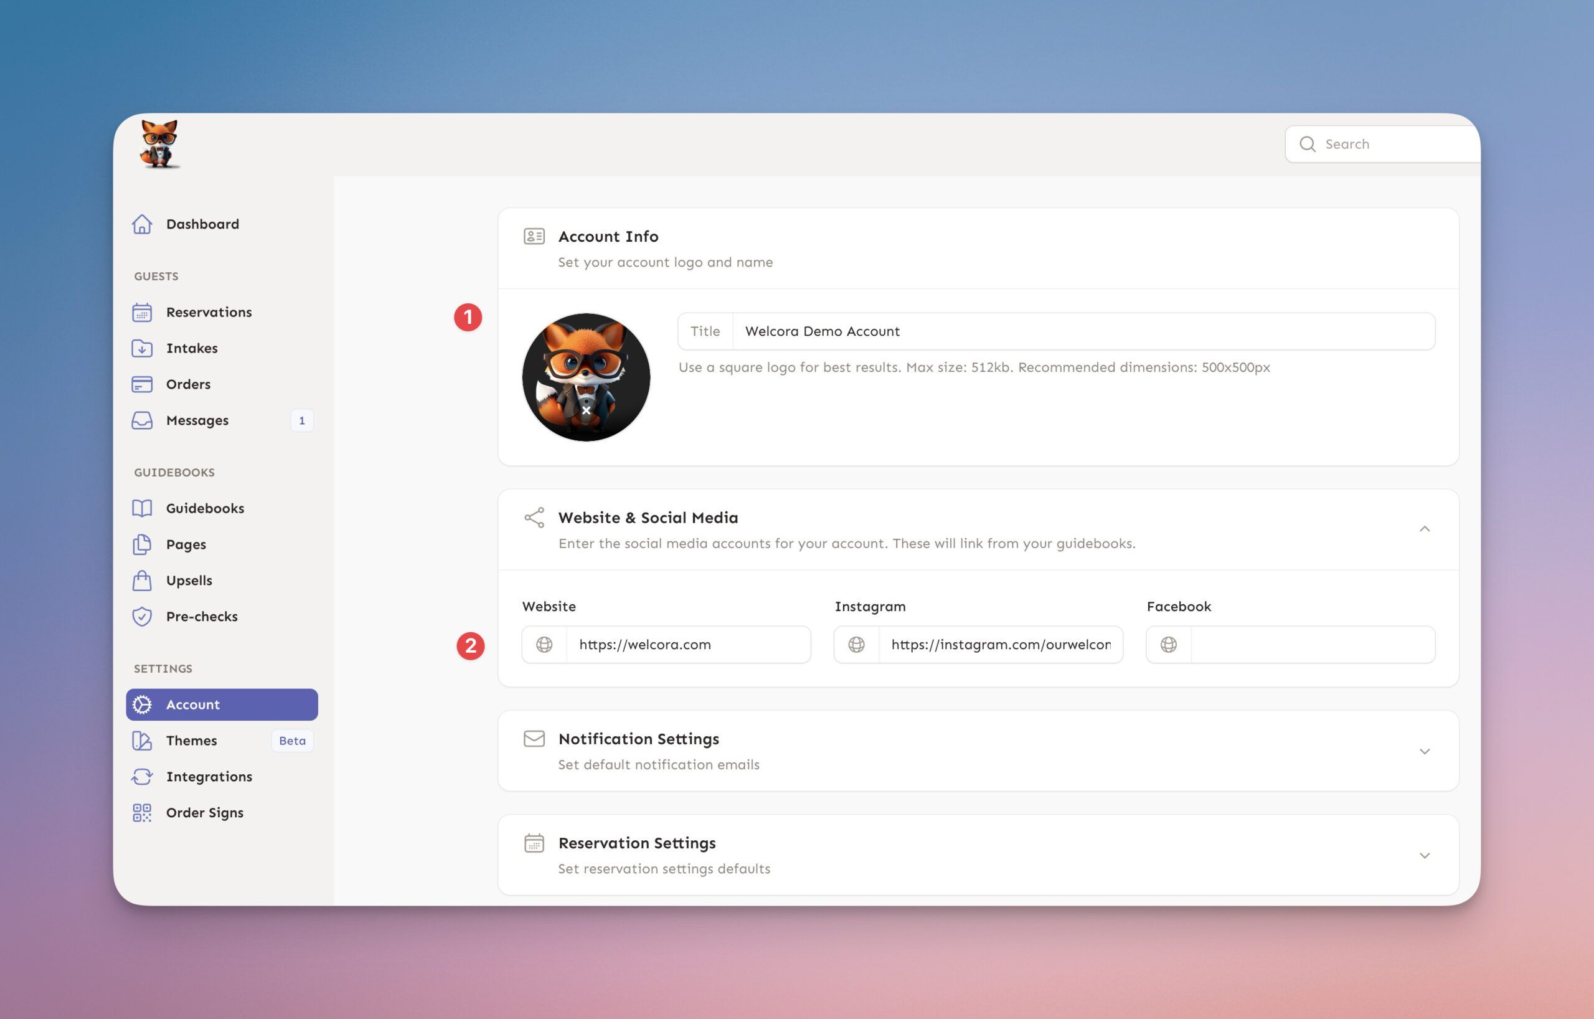Click the Upsells shopping bag icon
The image size is (1594, 1019).
(x=142, y=581)
